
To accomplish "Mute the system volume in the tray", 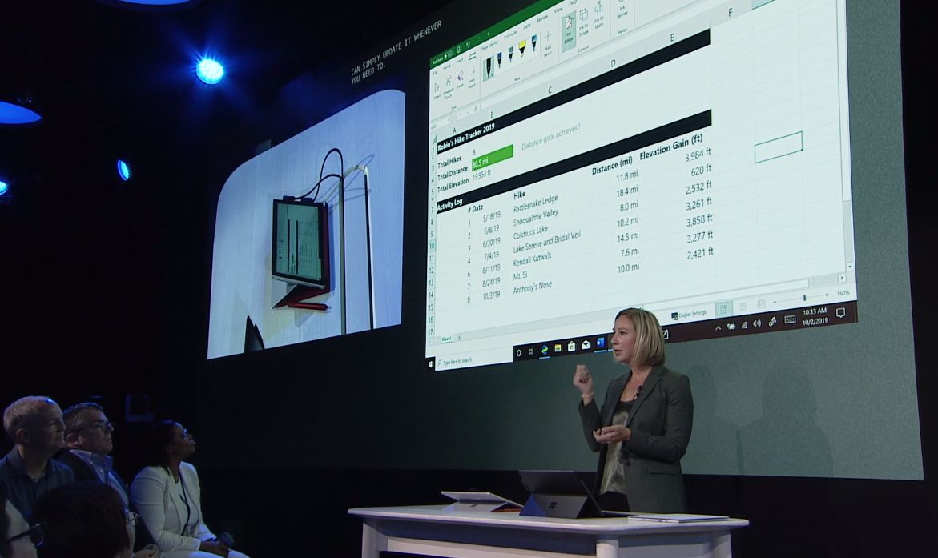I will tap(756, 323).
